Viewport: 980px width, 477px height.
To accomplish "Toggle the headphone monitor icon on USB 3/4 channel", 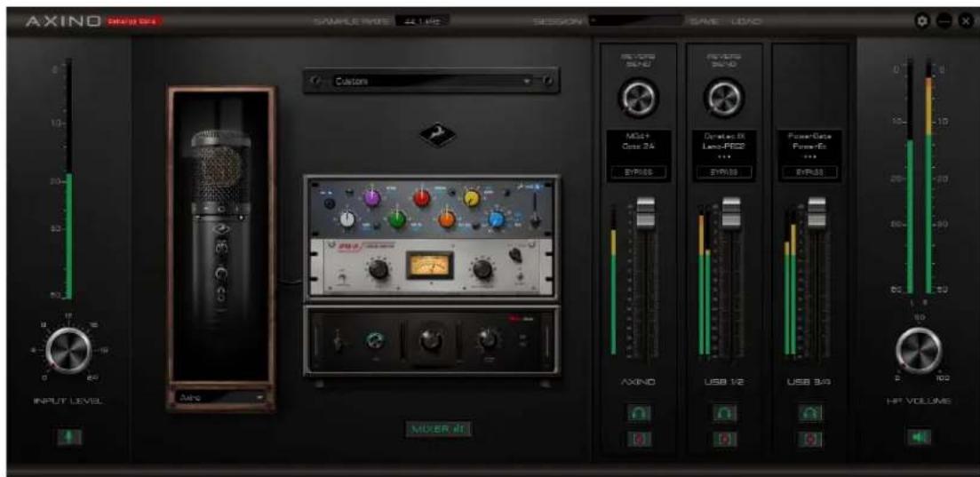I will click(810, 413).
